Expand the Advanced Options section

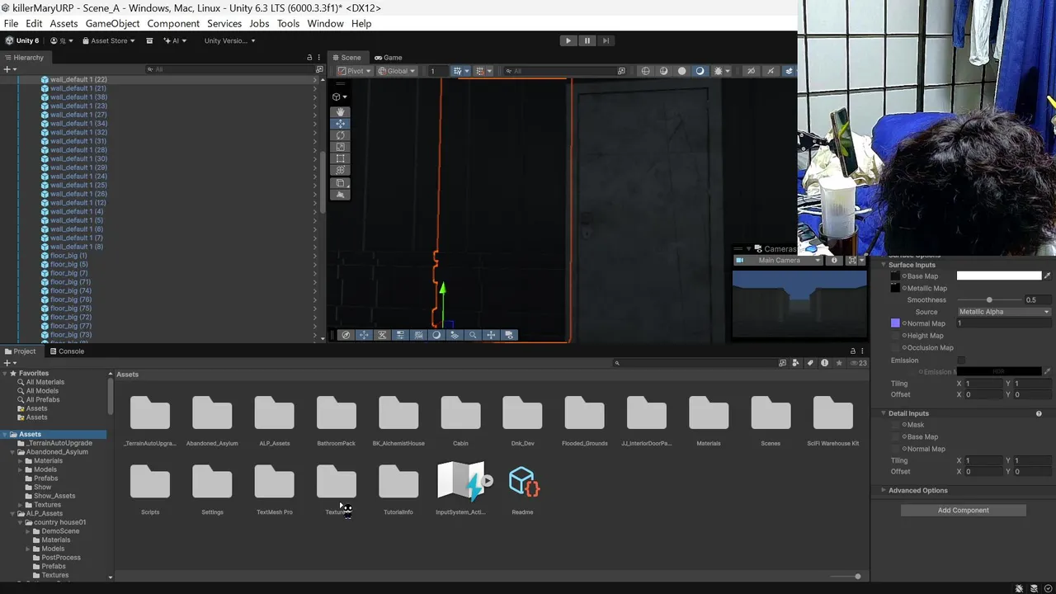coord(883,490)
